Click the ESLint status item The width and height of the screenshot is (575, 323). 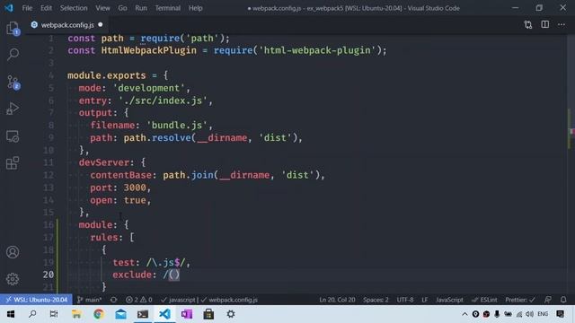pos(484,300)
